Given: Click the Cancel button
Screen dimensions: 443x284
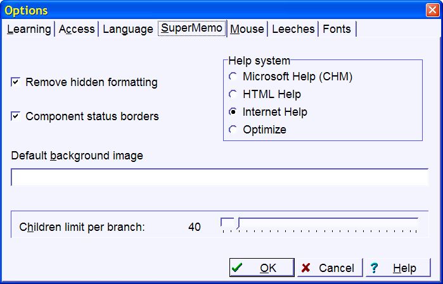Looking at the screenshot, I should (x=330, y=268).
